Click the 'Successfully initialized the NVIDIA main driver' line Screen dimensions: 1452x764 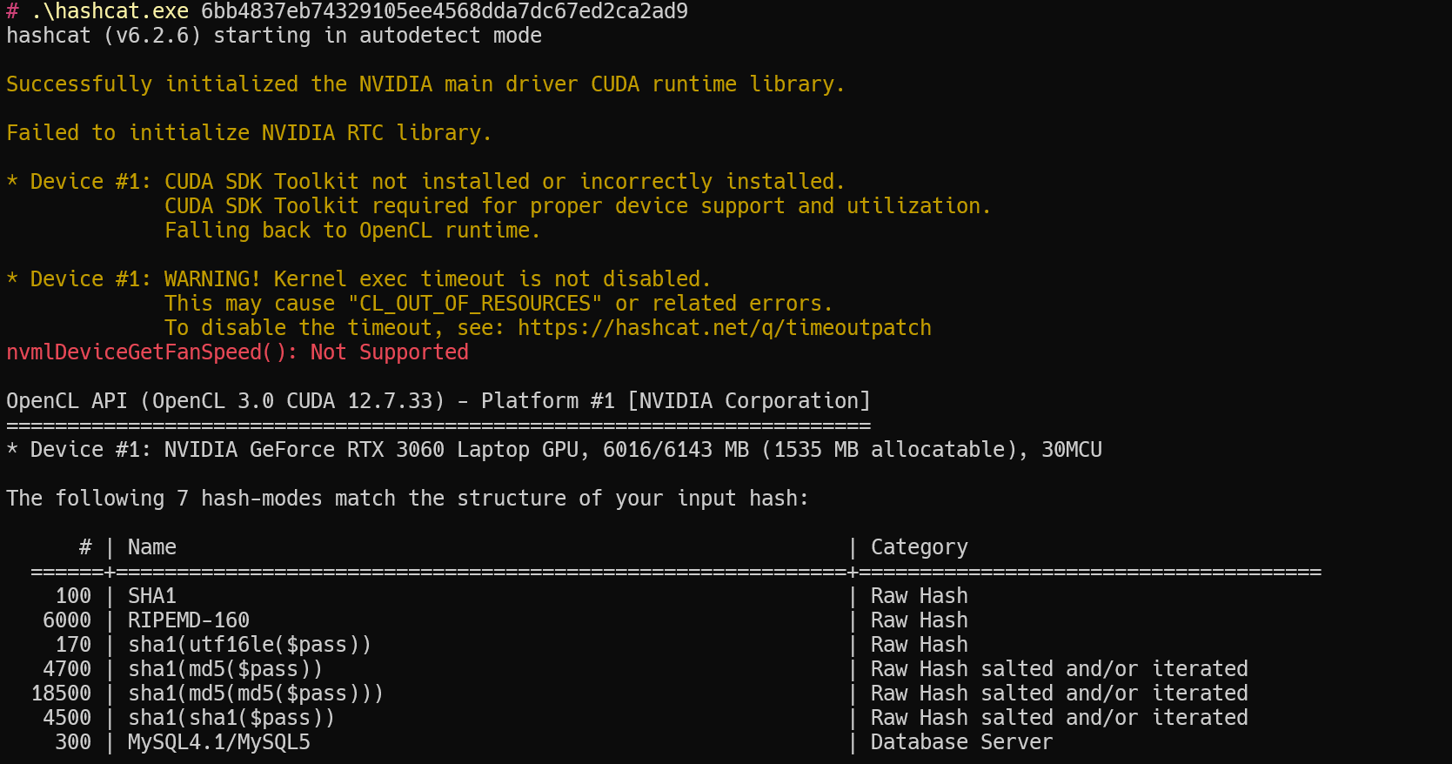[425, 84]
